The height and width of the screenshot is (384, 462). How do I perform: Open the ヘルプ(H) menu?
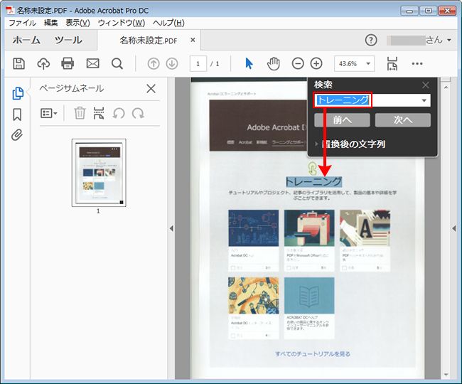168,23
